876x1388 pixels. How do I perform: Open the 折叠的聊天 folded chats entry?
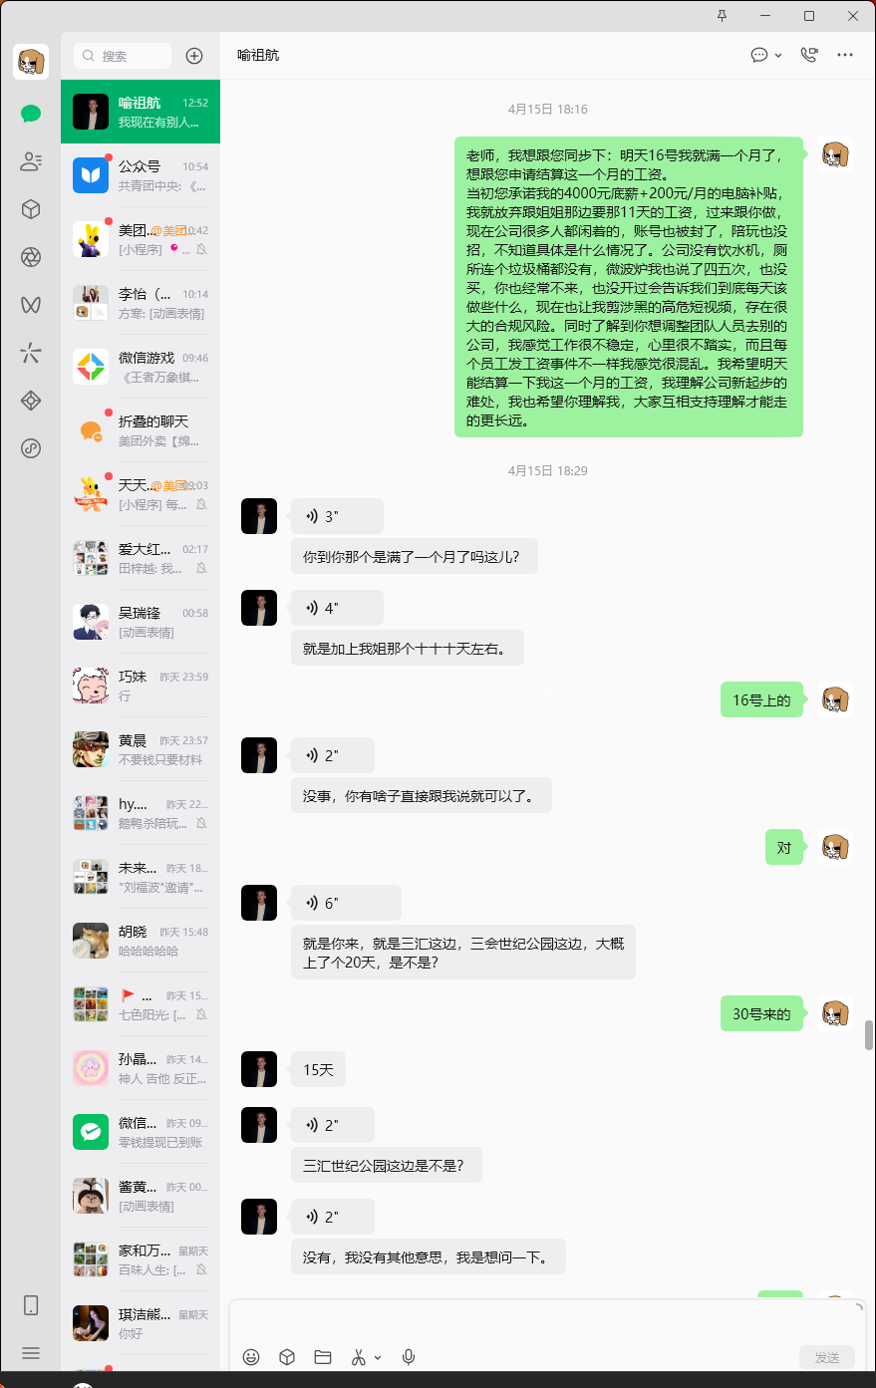pos(141,430)
